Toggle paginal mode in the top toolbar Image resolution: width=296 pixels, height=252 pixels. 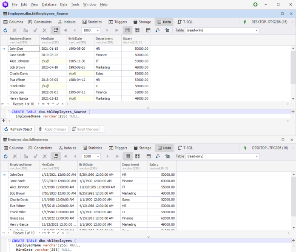[x=56, y=30]
